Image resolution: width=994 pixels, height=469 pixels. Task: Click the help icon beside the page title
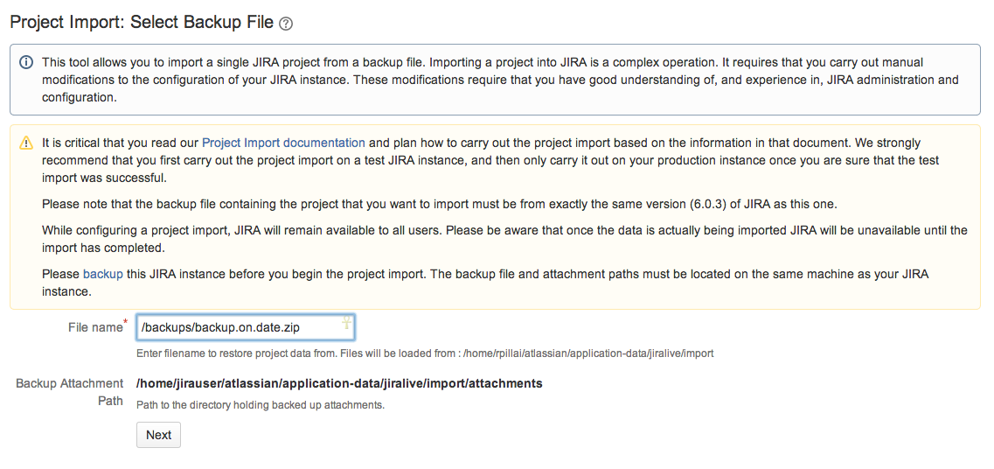coord(286,24)
